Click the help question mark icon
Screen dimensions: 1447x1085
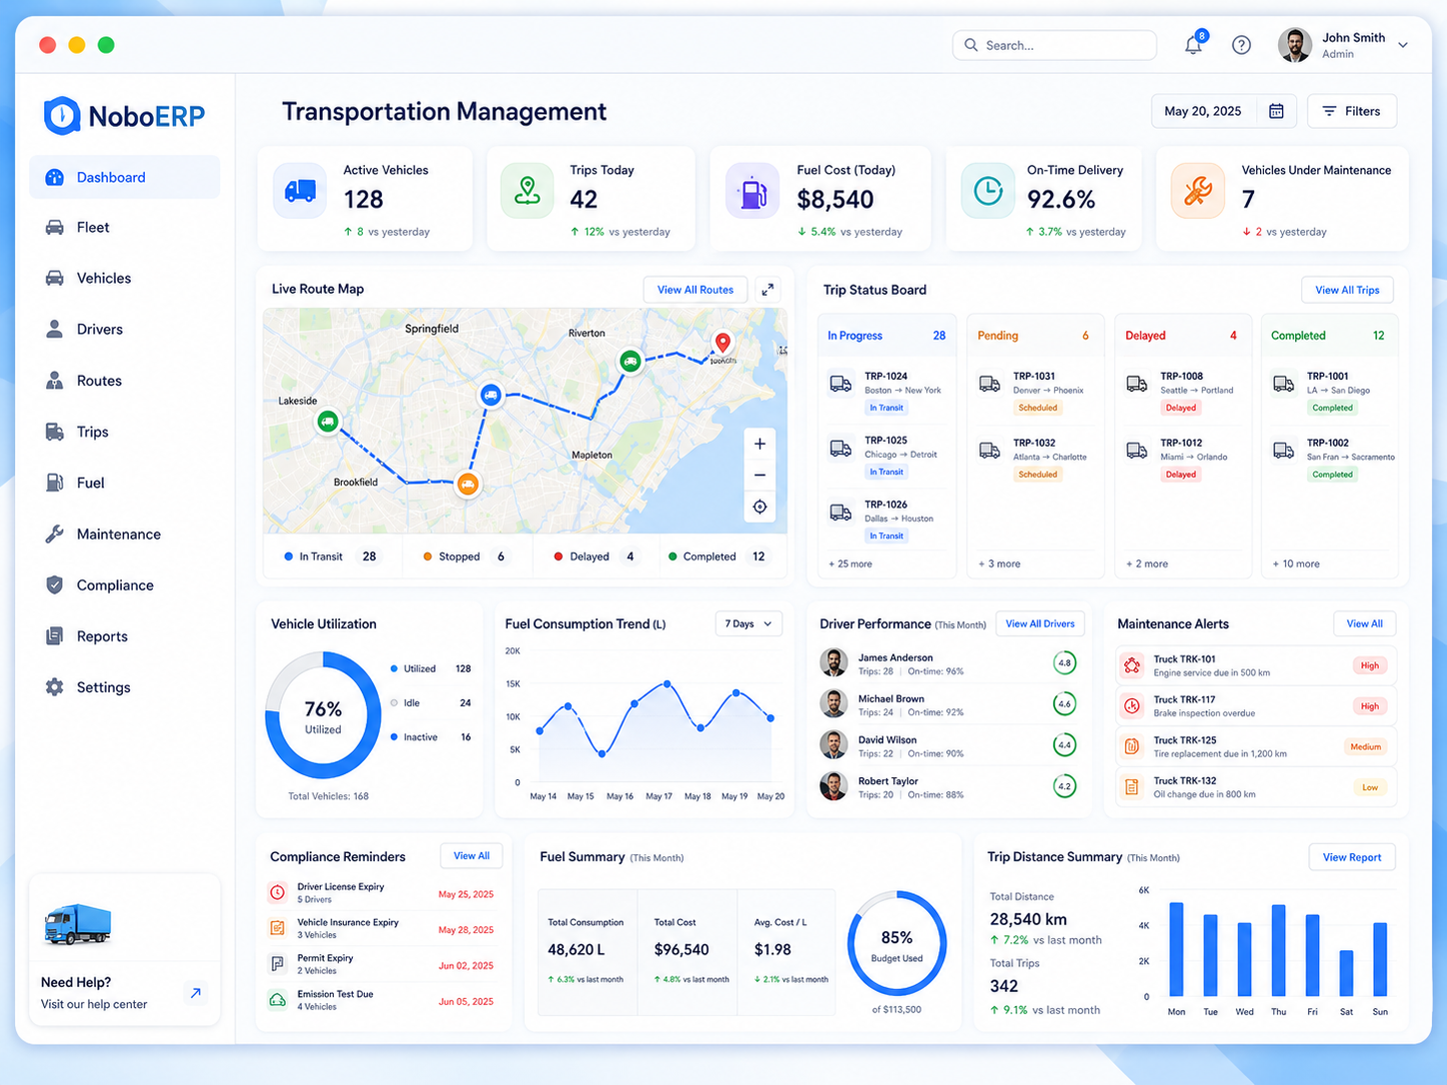1241,45
